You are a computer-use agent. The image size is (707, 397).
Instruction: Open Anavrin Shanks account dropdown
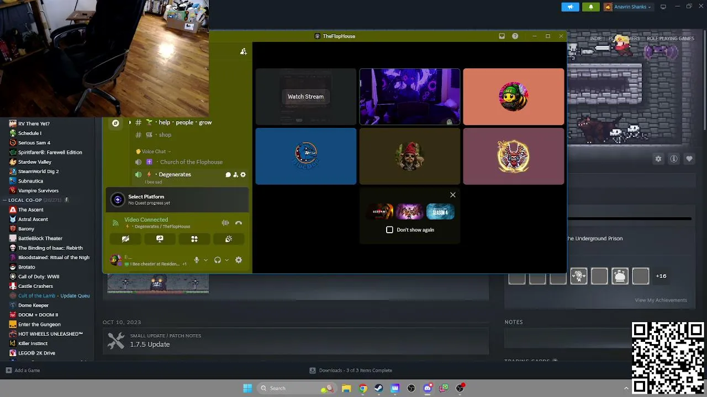coord(627,7)
